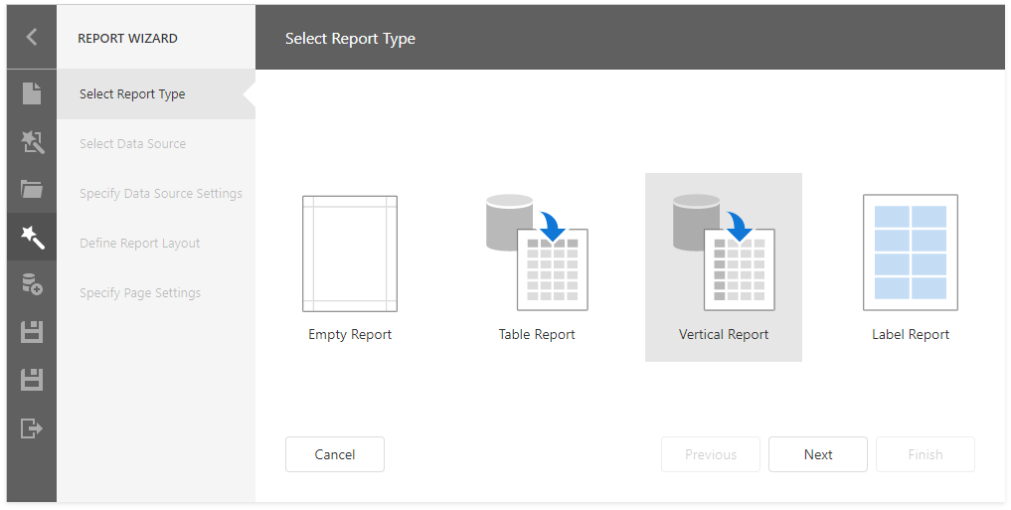Jump to the Define Report Layout step
The height and width of the screenshot is (510, 1011).
pyautogui.click(x=140, y=244)
